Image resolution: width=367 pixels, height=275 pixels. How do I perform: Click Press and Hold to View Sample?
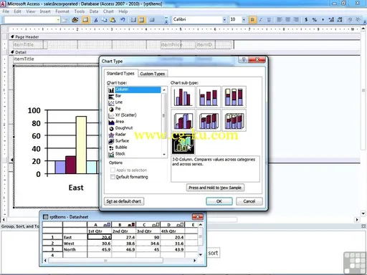coord(215,188)
